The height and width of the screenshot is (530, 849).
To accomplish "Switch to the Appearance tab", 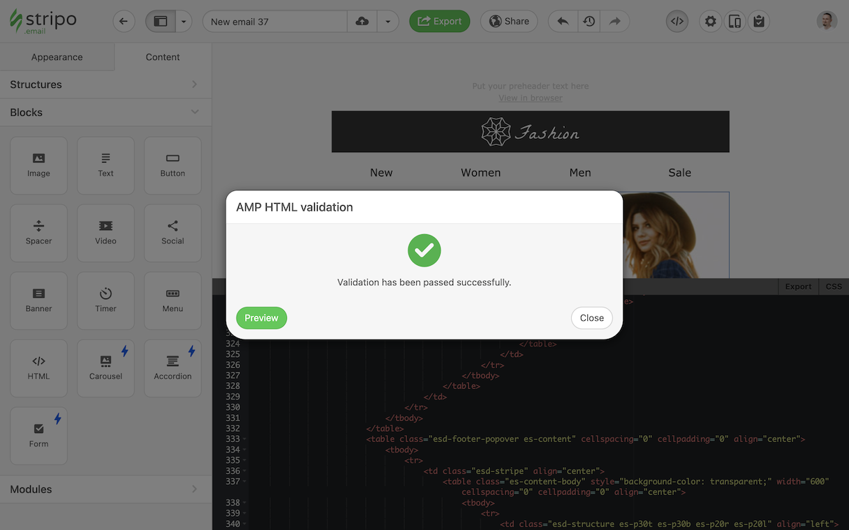I will click(x=57, y=57).
